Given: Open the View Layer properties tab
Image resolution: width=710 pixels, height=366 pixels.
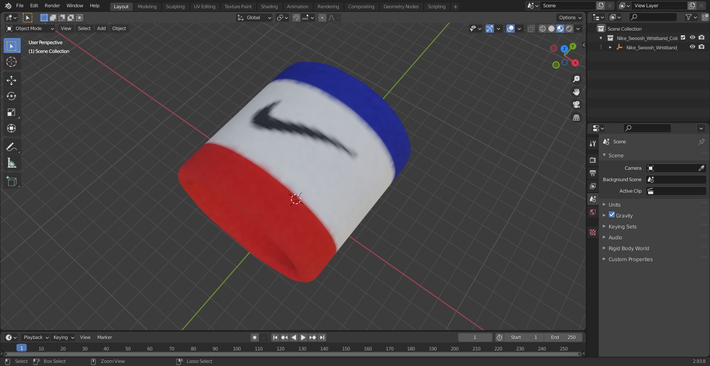Looking at the screenshot, I should [x=593, y=186].
